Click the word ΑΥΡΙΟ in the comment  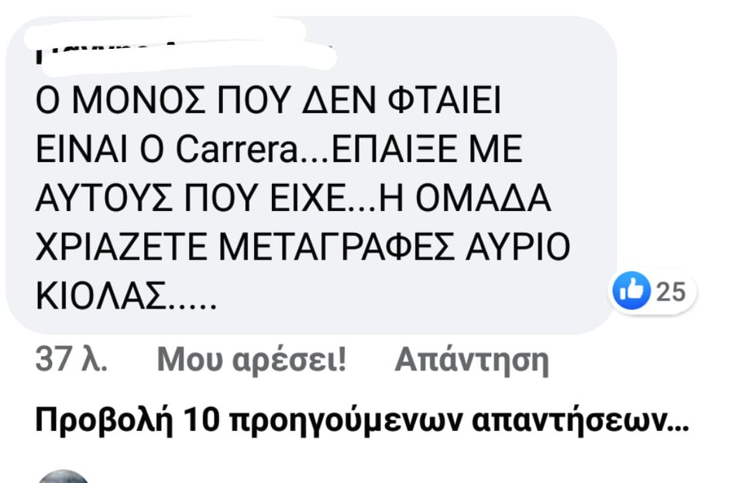click(x=517, y=247)
